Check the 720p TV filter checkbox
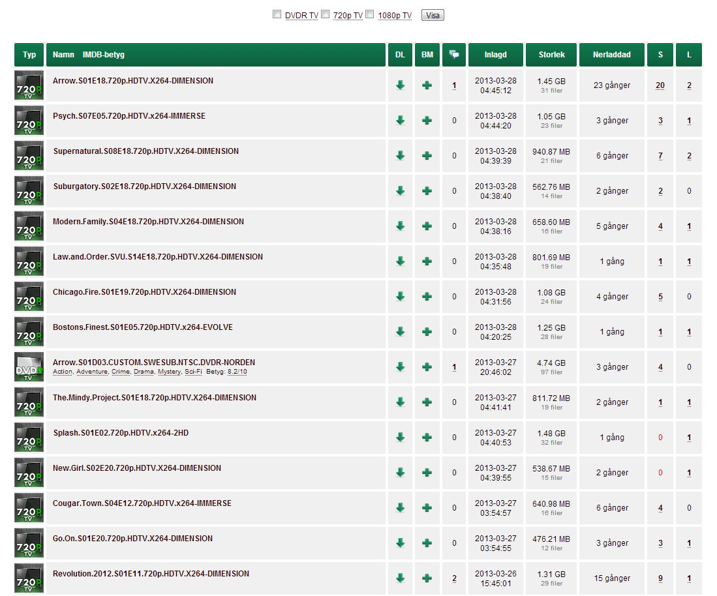 pos(325,14)
